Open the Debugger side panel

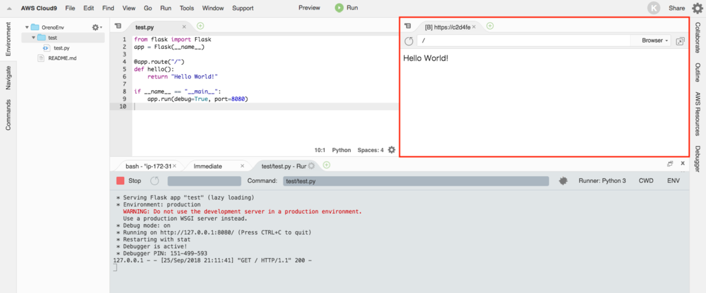[698, 159]
